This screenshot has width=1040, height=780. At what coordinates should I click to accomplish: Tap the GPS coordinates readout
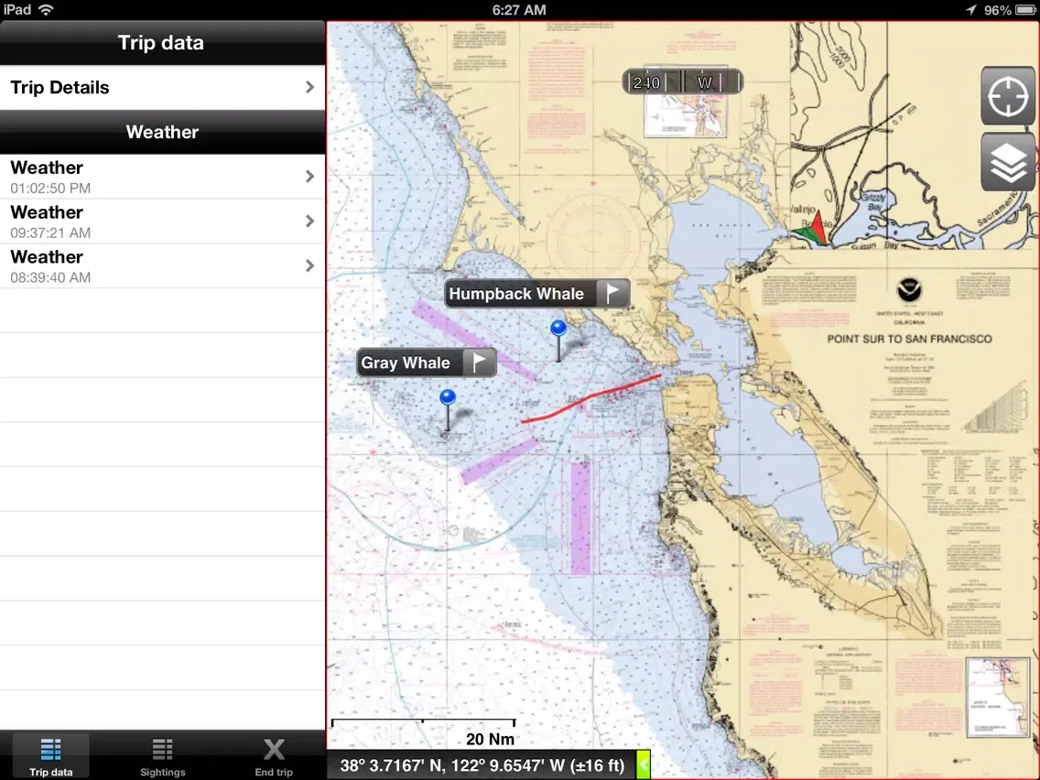pyautogui.click(x=482, y=765)
